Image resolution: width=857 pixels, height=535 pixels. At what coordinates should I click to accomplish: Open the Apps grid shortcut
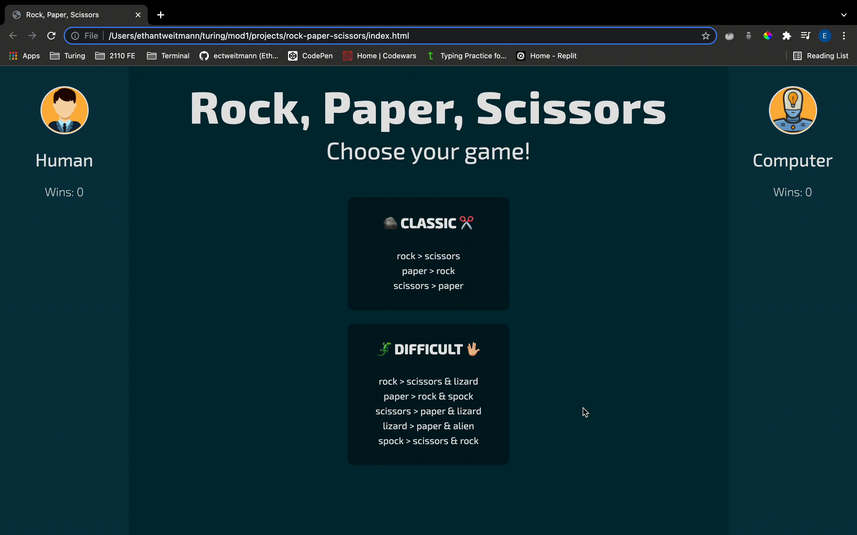[x=24, y=56]
